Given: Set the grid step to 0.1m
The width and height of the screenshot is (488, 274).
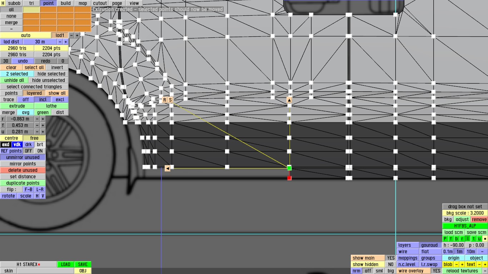Looking at the screenshot, I should 448,252.
